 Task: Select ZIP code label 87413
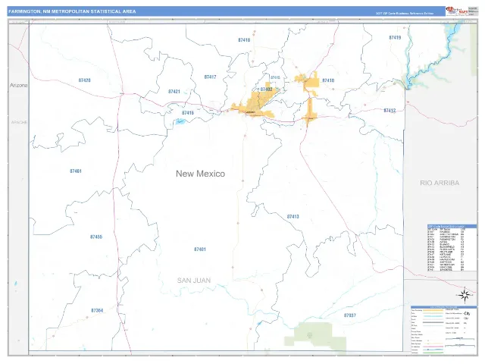(293, 217)
